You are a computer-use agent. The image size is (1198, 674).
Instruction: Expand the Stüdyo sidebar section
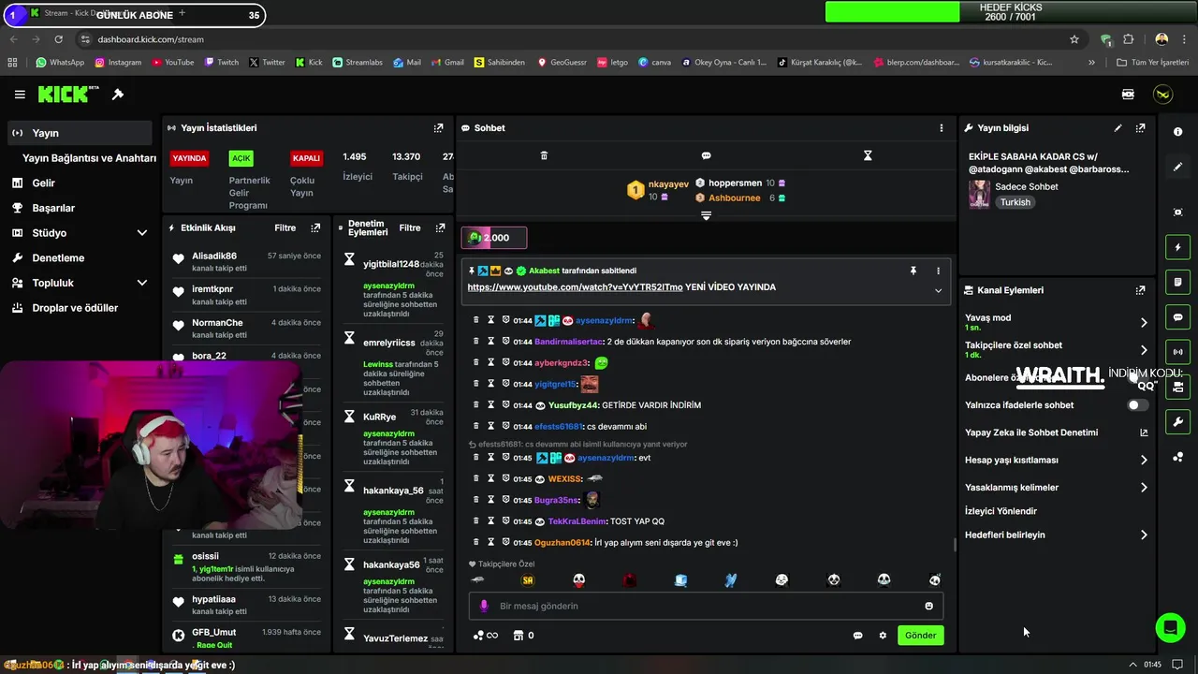click(142, 233)
